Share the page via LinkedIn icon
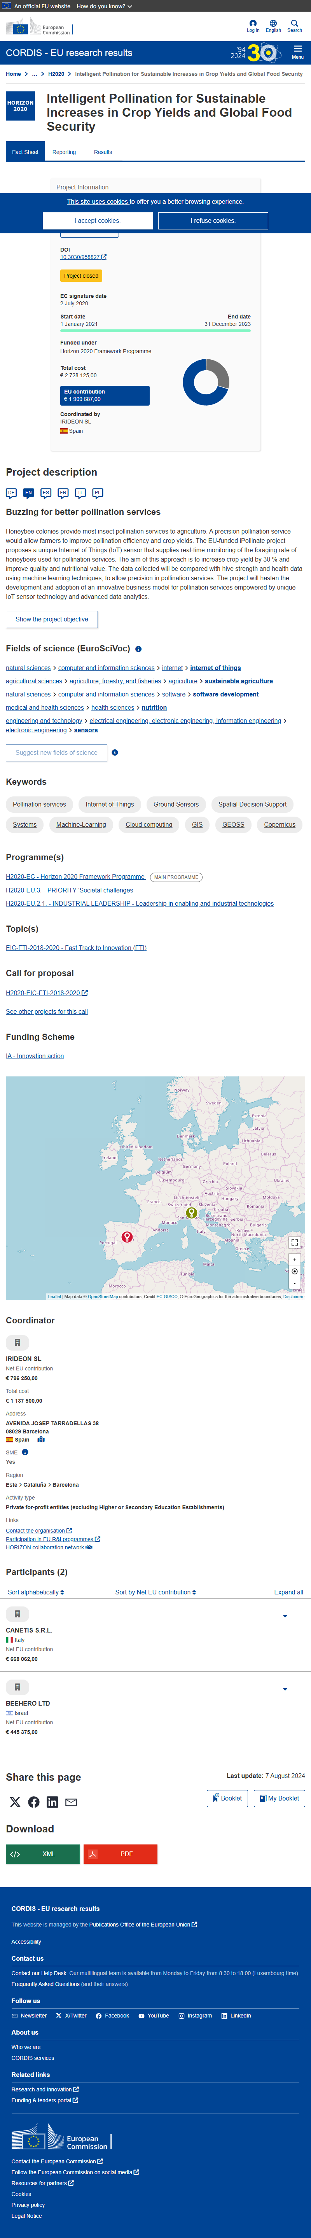This screenshot has width=311, height=2238. [52, 1802]
